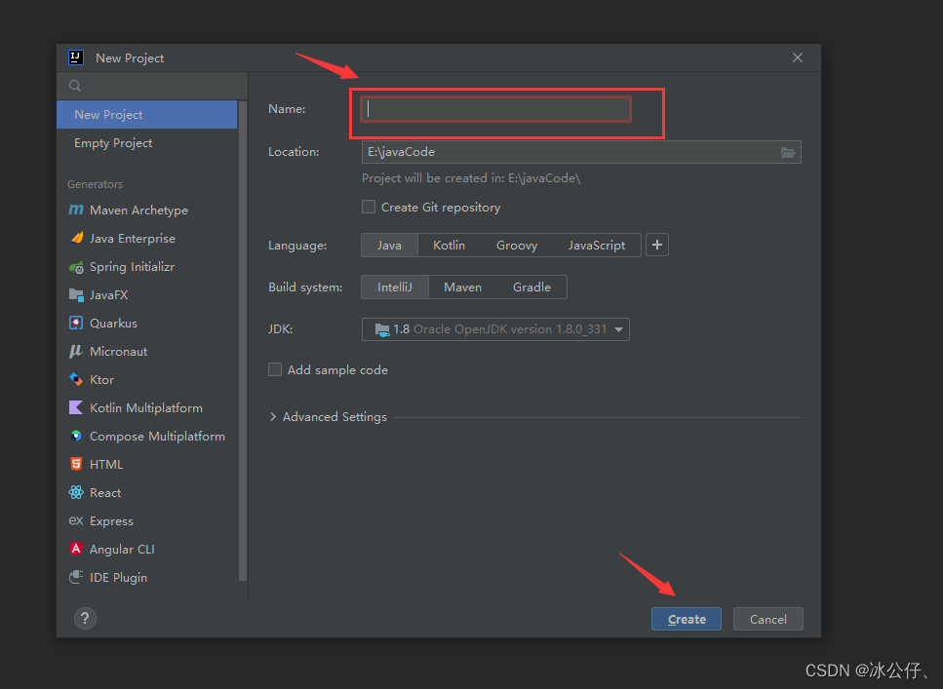Click 'Project will be created in' text
This screenshot has height=689, width=943.
[x=471, y=178]
